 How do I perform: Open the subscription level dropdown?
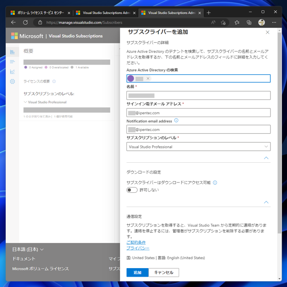(198, 147)
